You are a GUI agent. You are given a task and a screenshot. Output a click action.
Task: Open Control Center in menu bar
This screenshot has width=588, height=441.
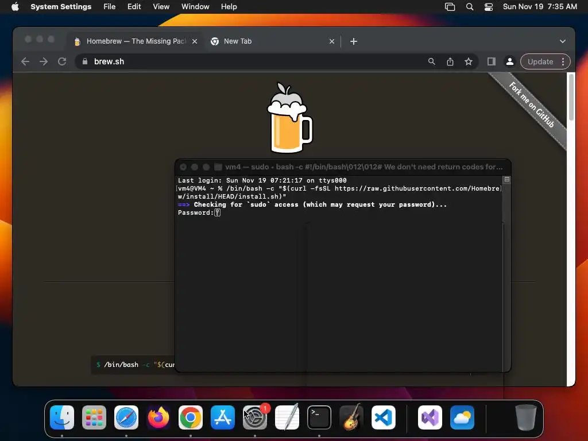[489, 7]
